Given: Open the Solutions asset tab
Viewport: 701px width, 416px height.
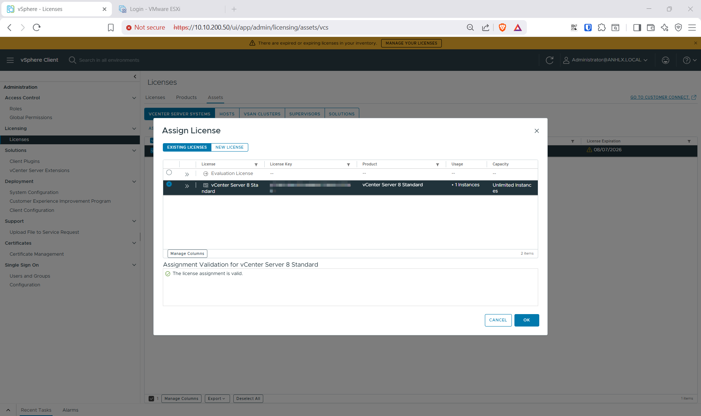Looking at the screenshot, I should pyautogui.click(x=342, y=114).
